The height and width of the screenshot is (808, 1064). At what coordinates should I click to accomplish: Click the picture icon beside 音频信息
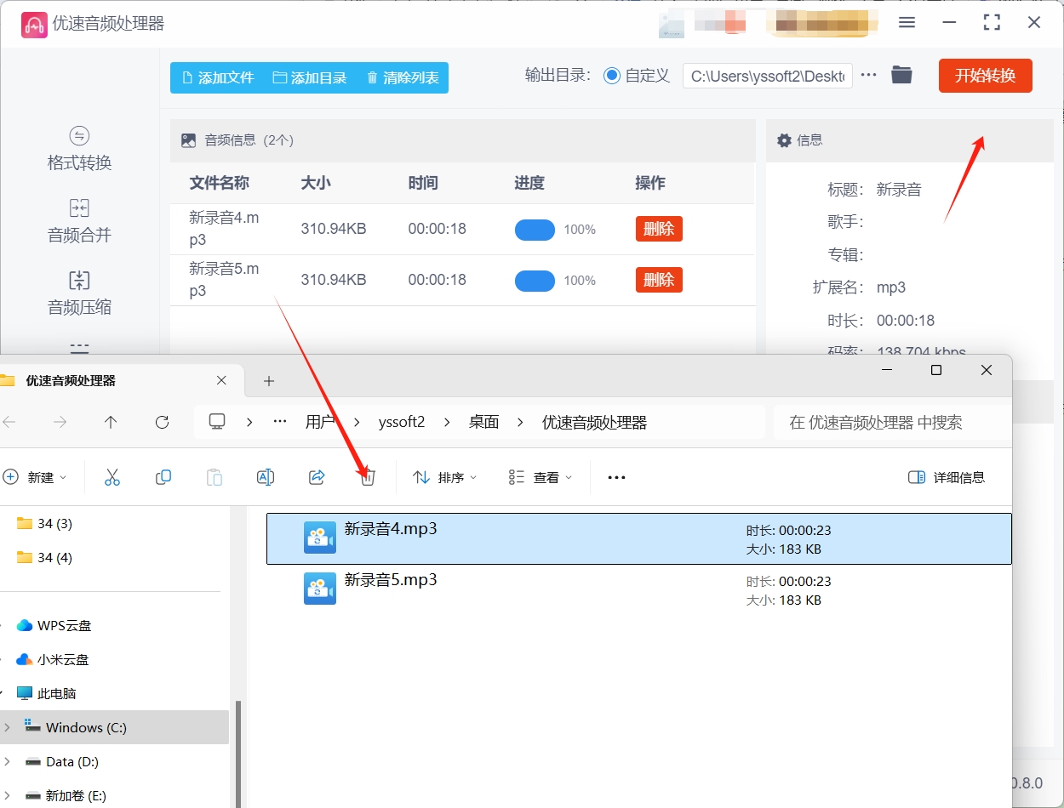click(189, 140)
